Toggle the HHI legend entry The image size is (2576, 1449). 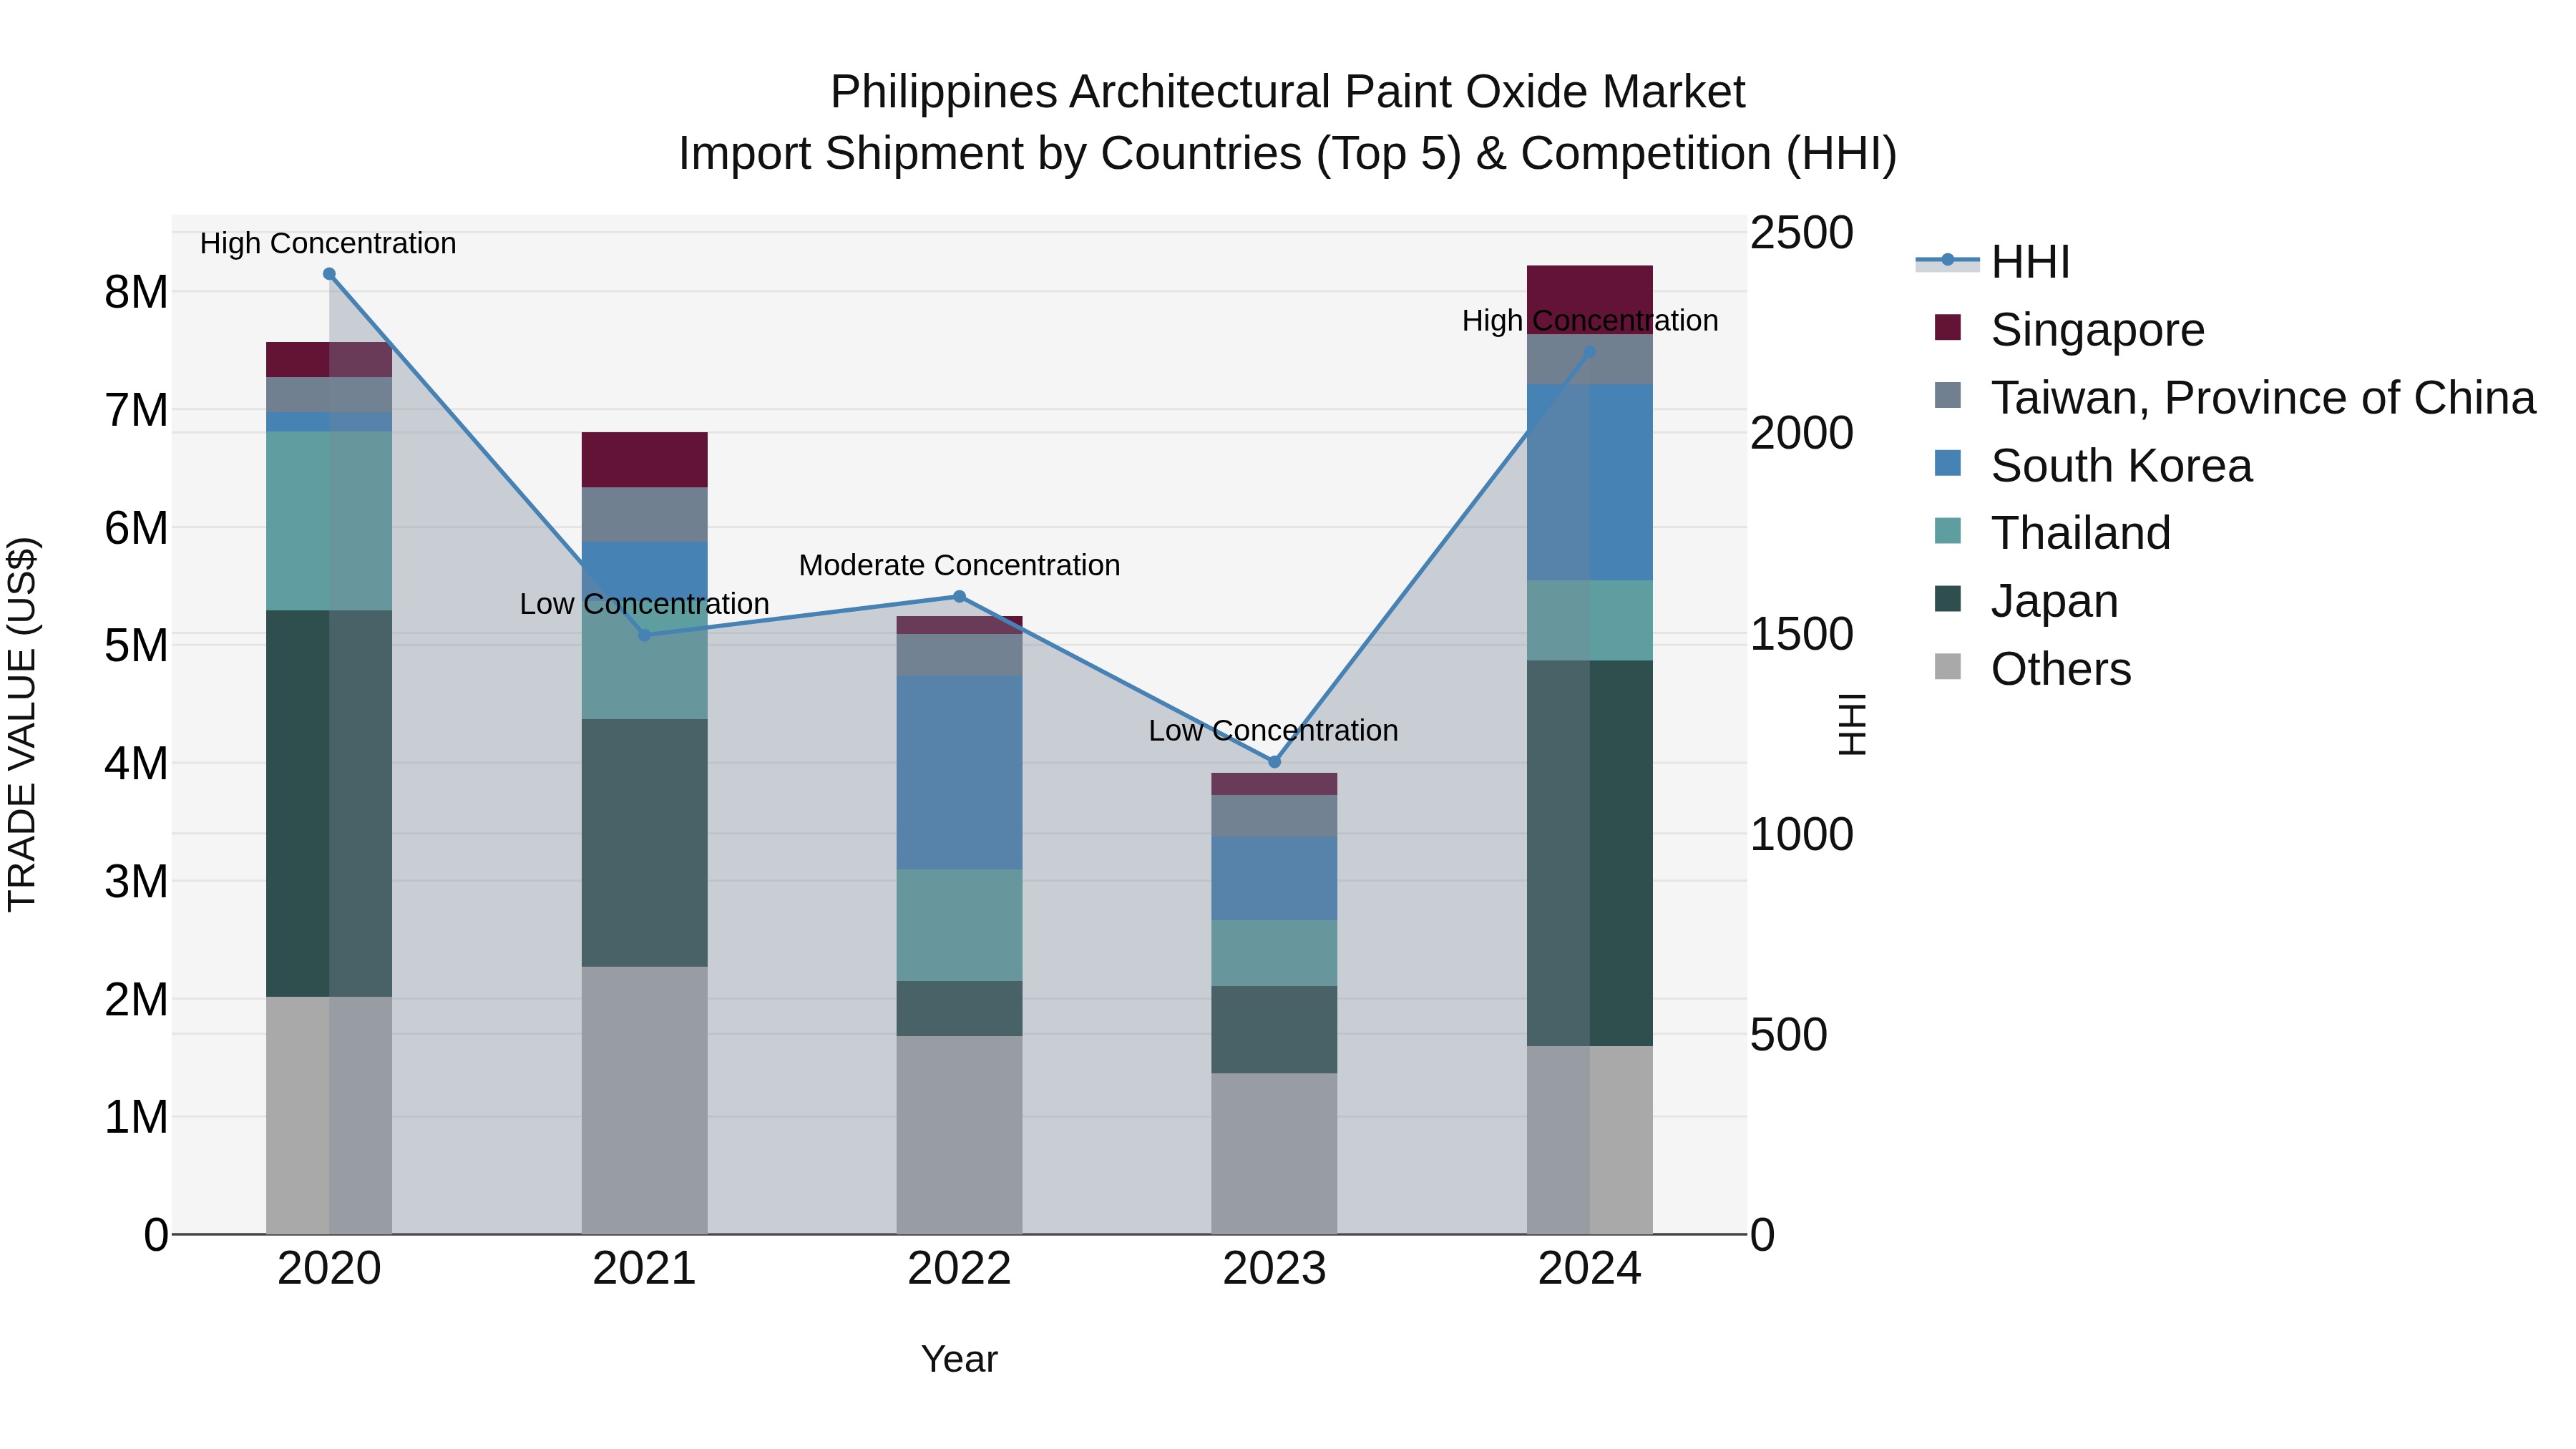[x=1992, y=262]
